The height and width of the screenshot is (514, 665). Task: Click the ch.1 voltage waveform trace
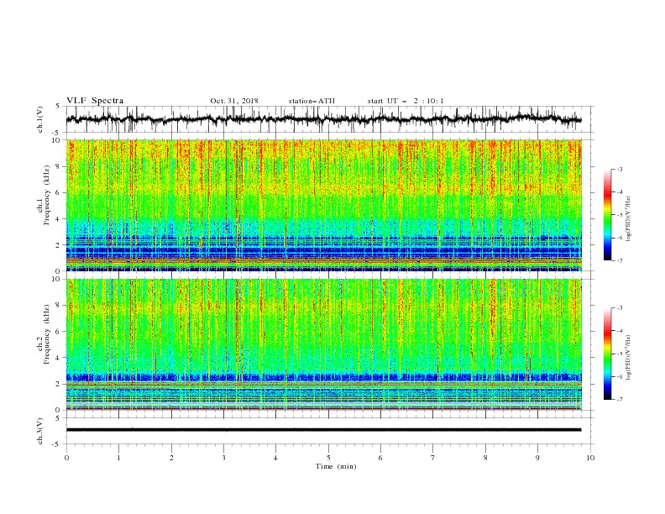click(323, 119)
